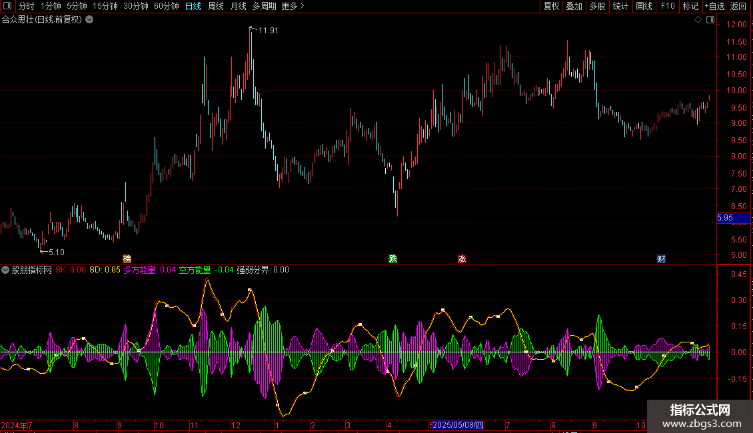Open the 复权 adjustment menu
The image size is (753, 433).
pyautogui.click(x=551, y=6)
